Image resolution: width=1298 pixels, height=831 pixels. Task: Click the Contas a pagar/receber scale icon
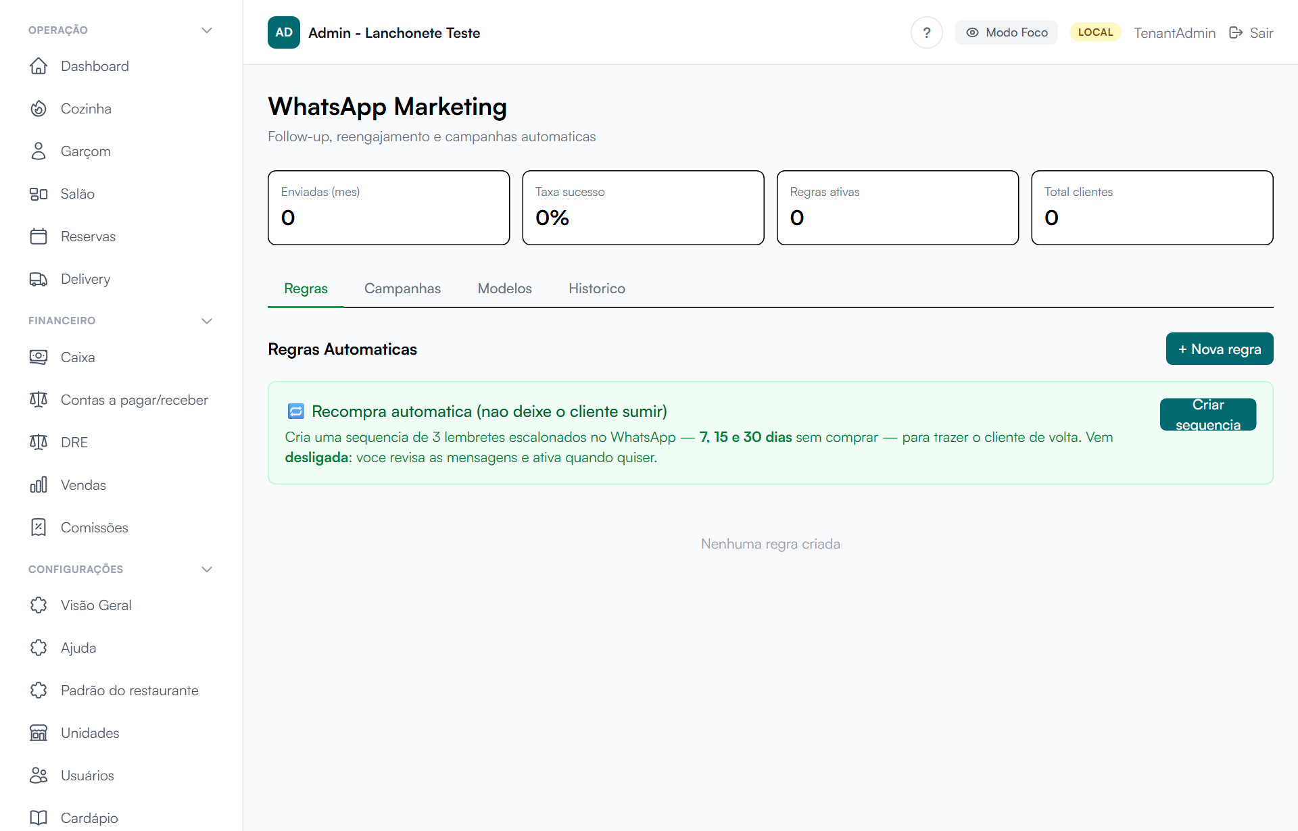coord(39,400)
